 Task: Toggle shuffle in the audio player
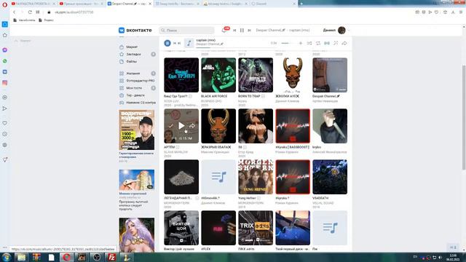(309, 44)
